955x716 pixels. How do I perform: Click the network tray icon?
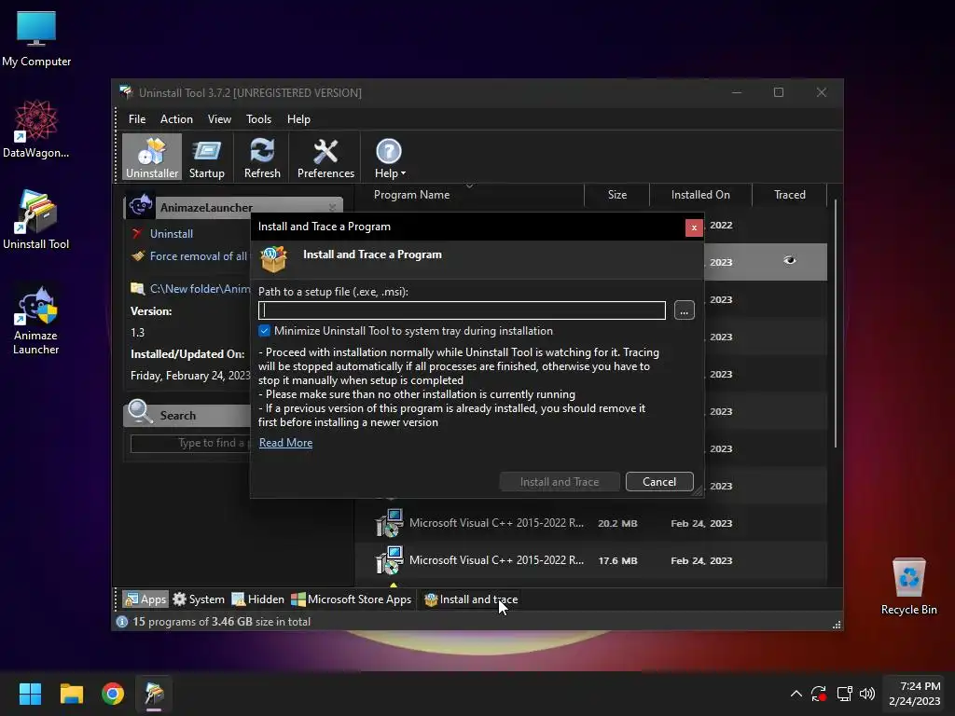[844, 694]
